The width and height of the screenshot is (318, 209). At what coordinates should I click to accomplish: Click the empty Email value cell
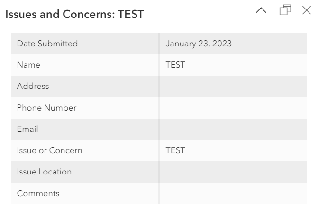(x=233, y=129)
